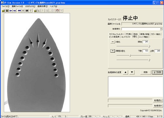Switch to the 膨張/収縮 tab
This screenshot has height=118, width=164.
point(145,34)
